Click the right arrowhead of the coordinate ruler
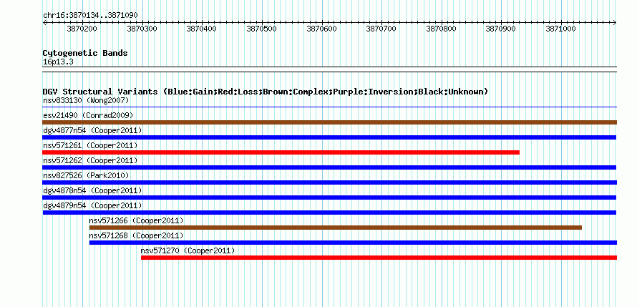Screen dimensions: 637x307 pyautogui.click(x=615, y=22)
